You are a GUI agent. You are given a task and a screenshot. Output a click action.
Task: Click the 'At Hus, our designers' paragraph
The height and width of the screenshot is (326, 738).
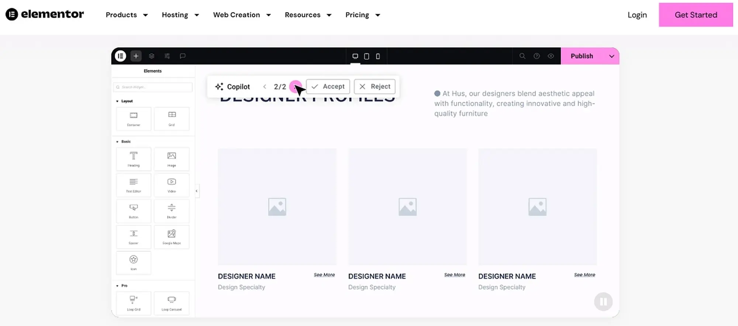[514, 103]
